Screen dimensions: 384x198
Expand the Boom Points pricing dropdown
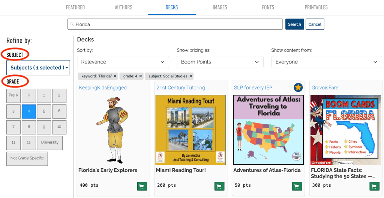[220, 62]
